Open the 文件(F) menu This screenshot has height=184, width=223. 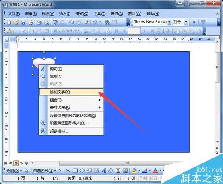pos(14,14)
